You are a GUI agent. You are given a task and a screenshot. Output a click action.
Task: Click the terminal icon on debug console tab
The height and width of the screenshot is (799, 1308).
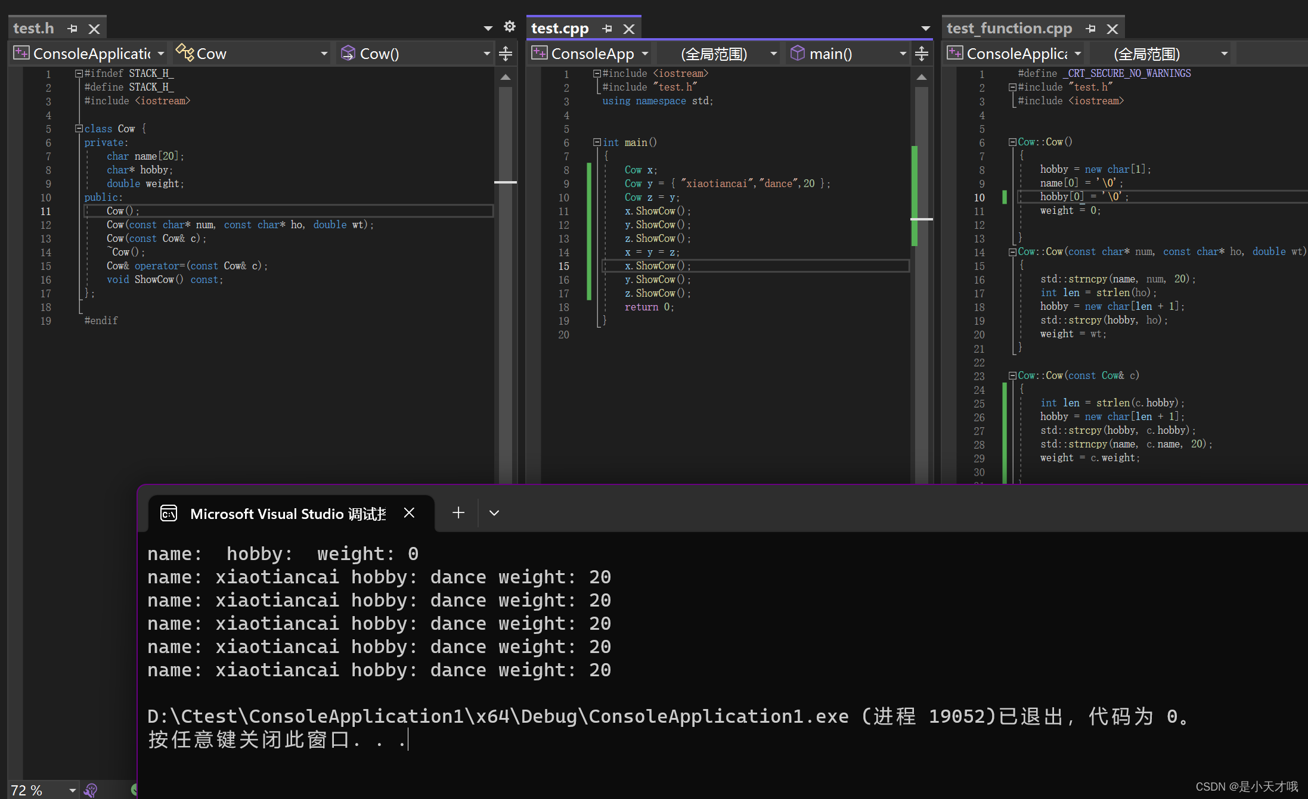click(x=169, y=513)
